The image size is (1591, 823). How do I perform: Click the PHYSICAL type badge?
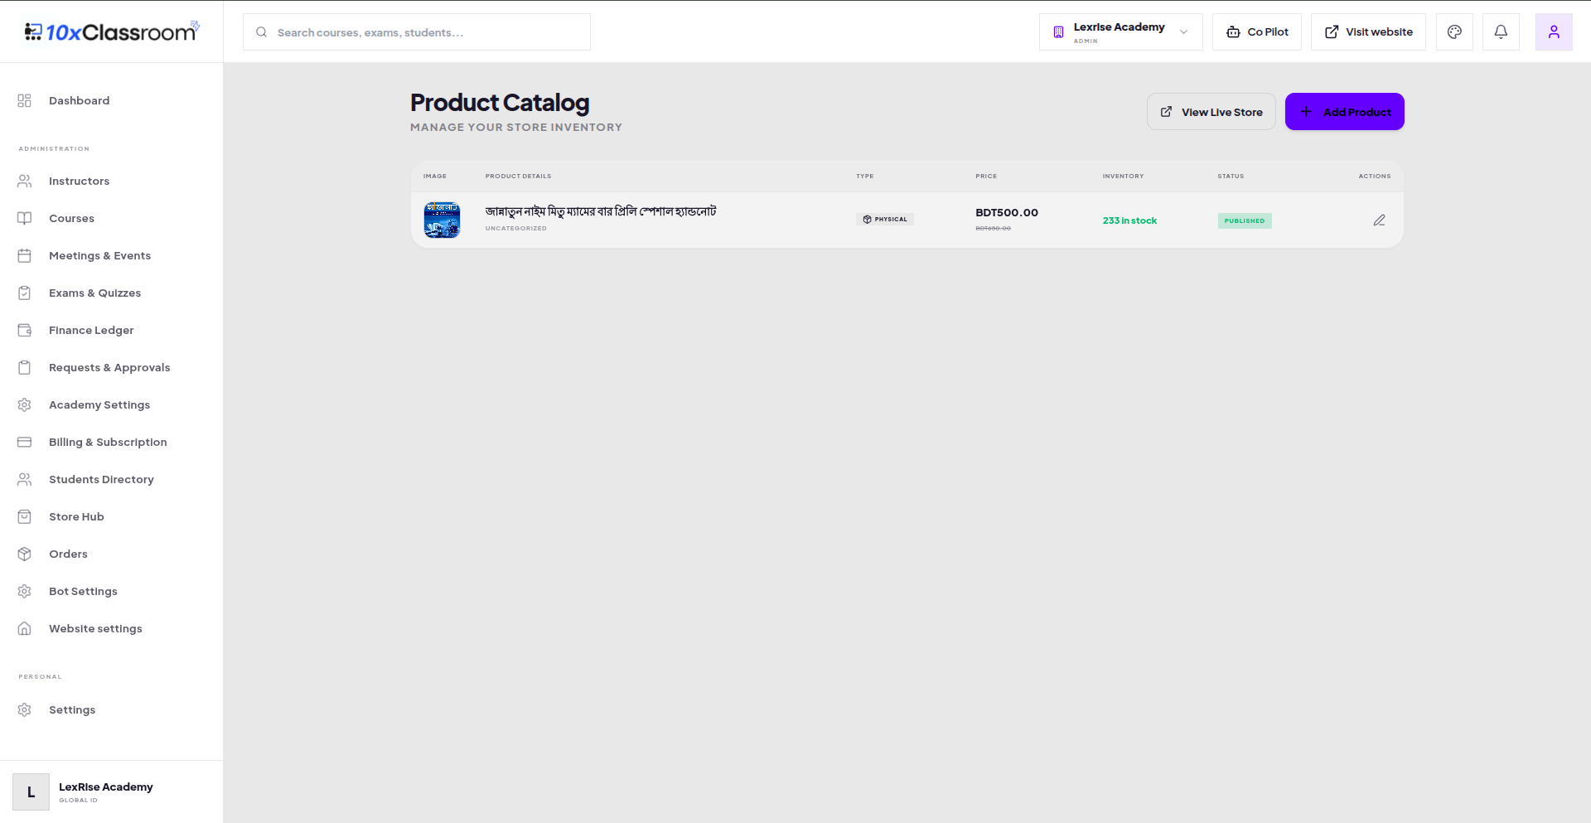(884, 220)
